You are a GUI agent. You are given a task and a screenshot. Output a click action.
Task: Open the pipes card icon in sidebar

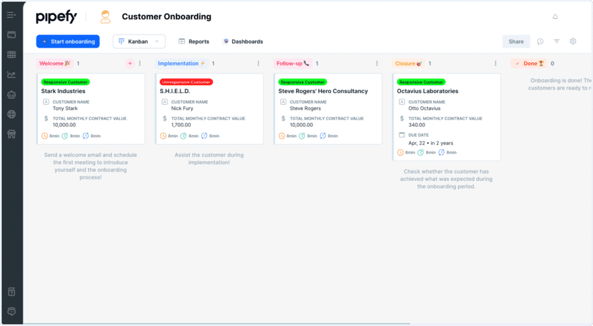[11, 35]
